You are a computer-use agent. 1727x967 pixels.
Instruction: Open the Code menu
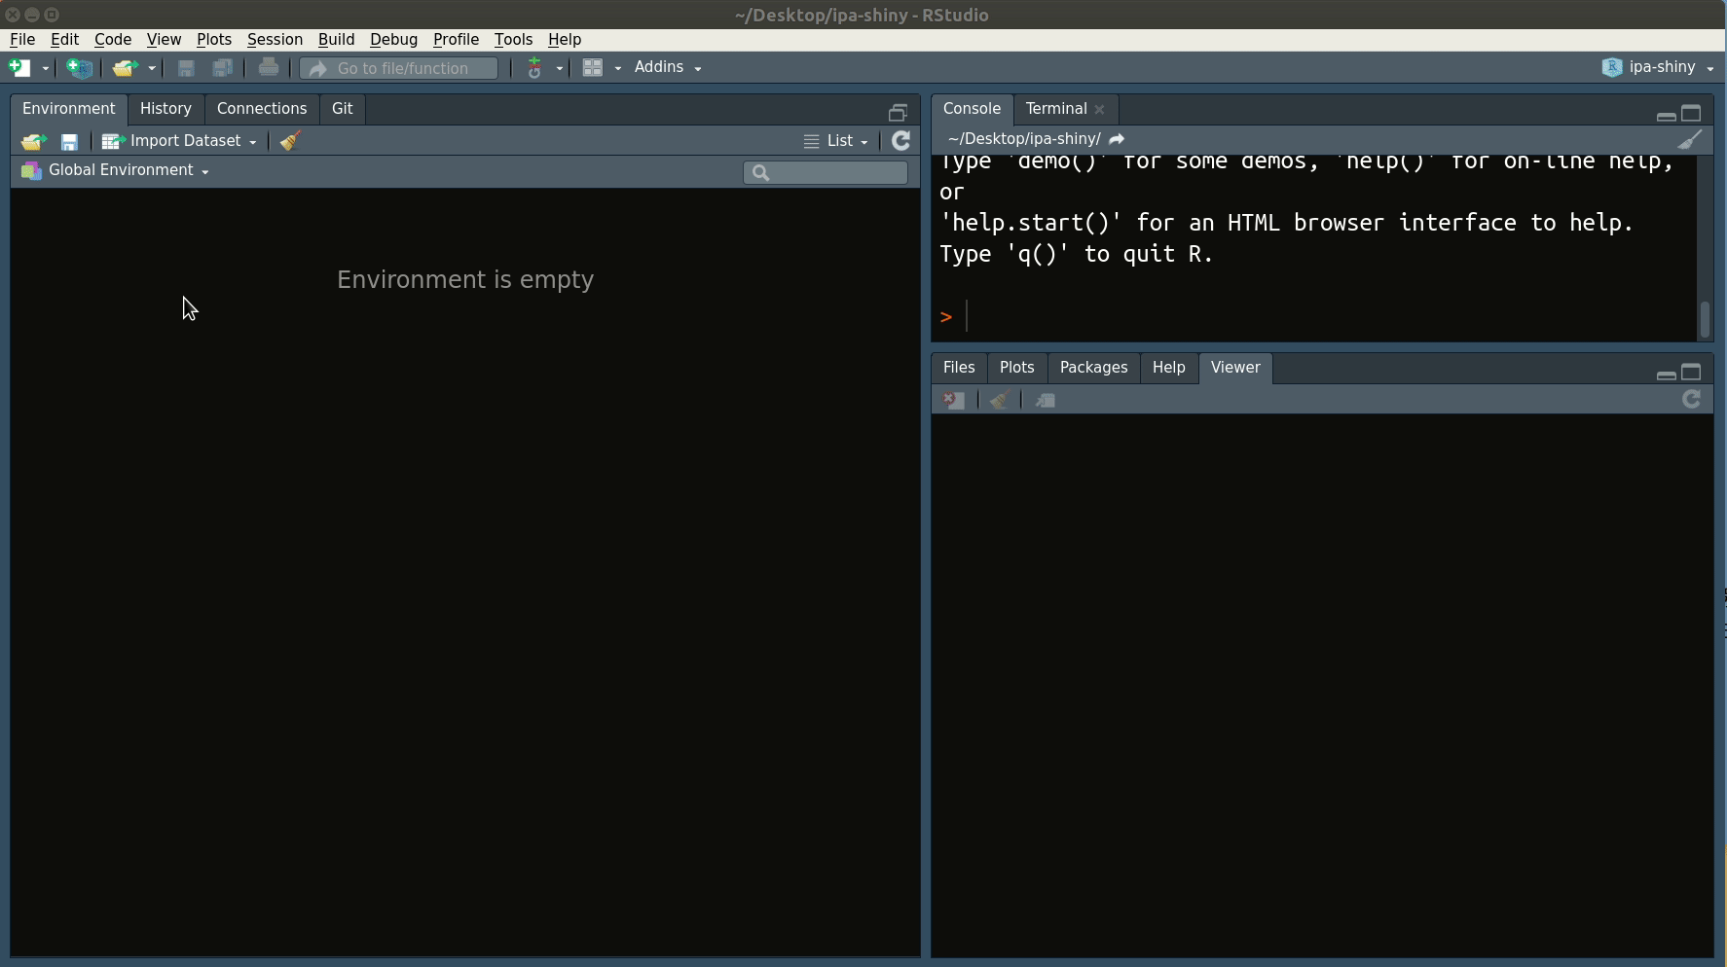click(113, 39)
